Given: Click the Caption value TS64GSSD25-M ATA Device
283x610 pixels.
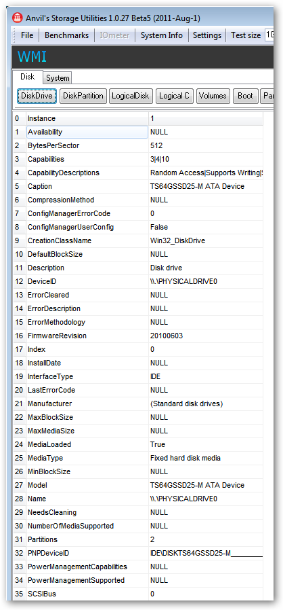Looking at the screenshot, I should [x=197, y=186].
